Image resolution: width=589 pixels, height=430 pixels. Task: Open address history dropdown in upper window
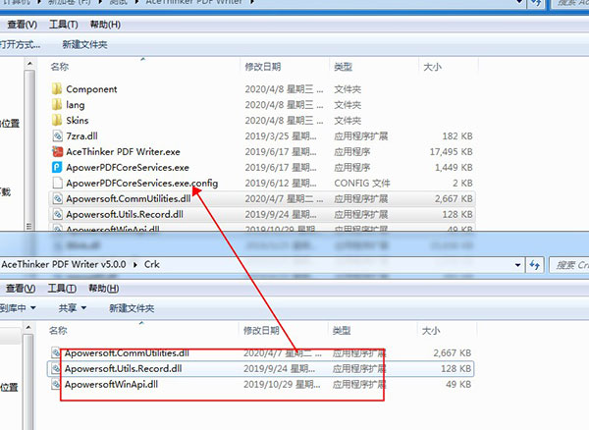click(519, 2)
